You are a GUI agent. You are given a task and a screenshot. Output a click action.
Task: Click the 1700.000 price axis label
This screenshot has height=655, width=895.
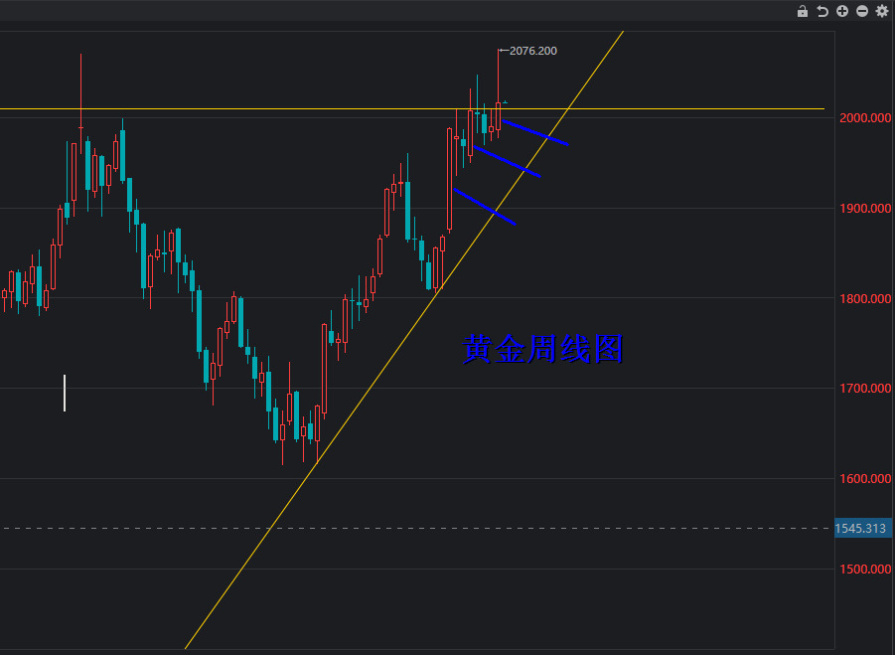click(865, 389)
